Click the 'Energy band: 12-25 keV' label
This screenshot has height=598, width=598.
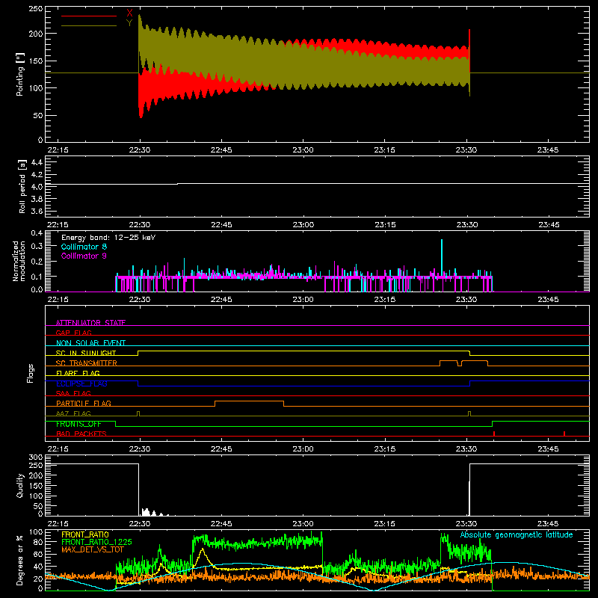[x=108, y=238]
